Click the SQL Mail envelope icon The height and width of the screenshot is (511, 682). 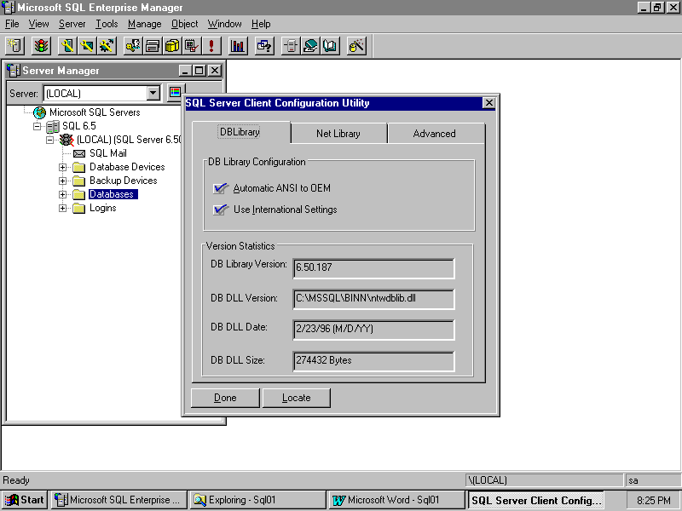79,153
